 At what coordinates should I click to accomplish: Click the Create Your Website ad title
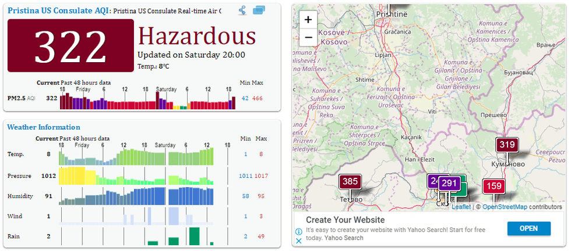345,220
